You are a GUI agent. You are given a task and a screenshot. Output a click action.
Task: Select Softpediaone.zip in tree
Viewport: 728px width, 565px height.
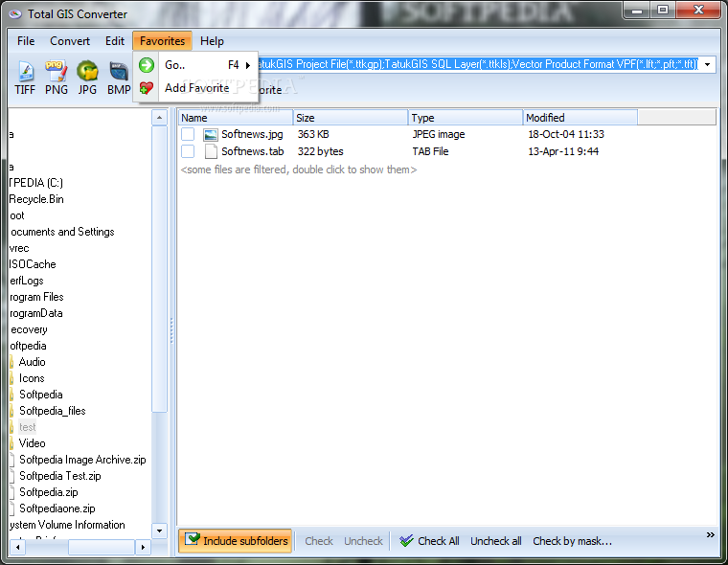click(57, 508)
